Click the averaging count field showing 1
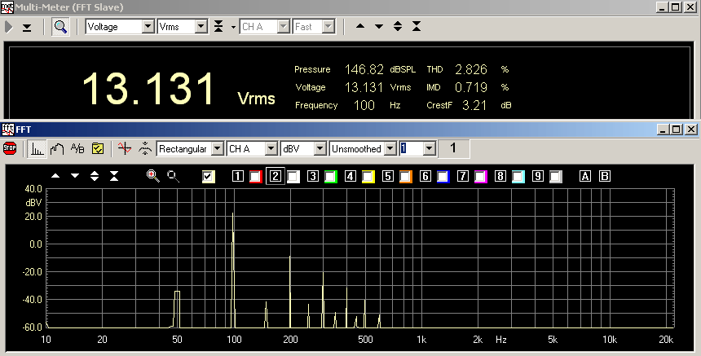 point(411,148)
